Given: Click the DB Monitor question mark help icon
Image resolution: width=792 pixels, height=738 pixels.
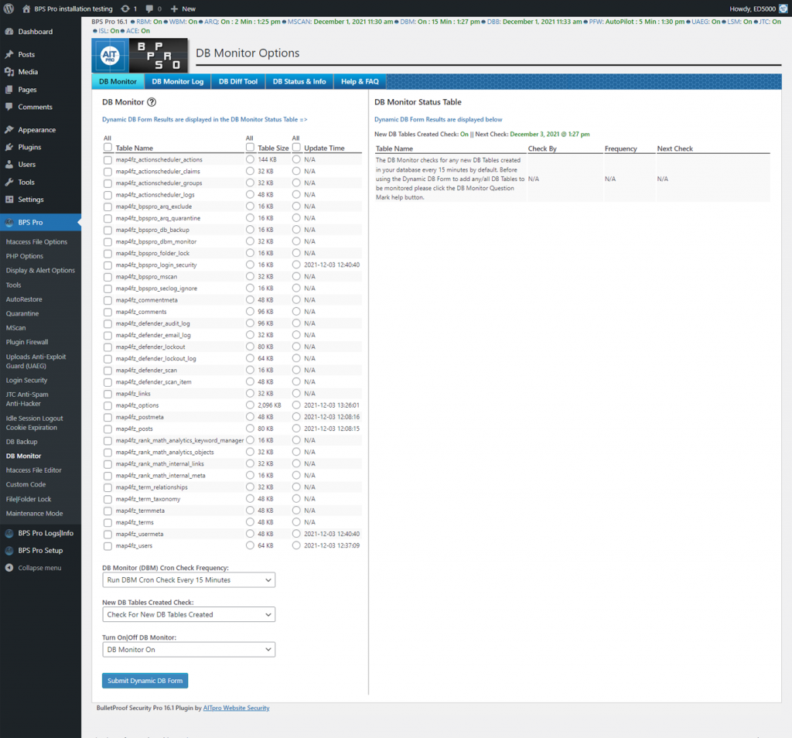Looking at the screenshot, I should tap(152, 102).
